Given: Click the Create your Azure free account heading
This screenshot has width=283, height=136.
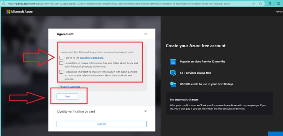Looking at the screenshot, I should [x=196, y=46].
